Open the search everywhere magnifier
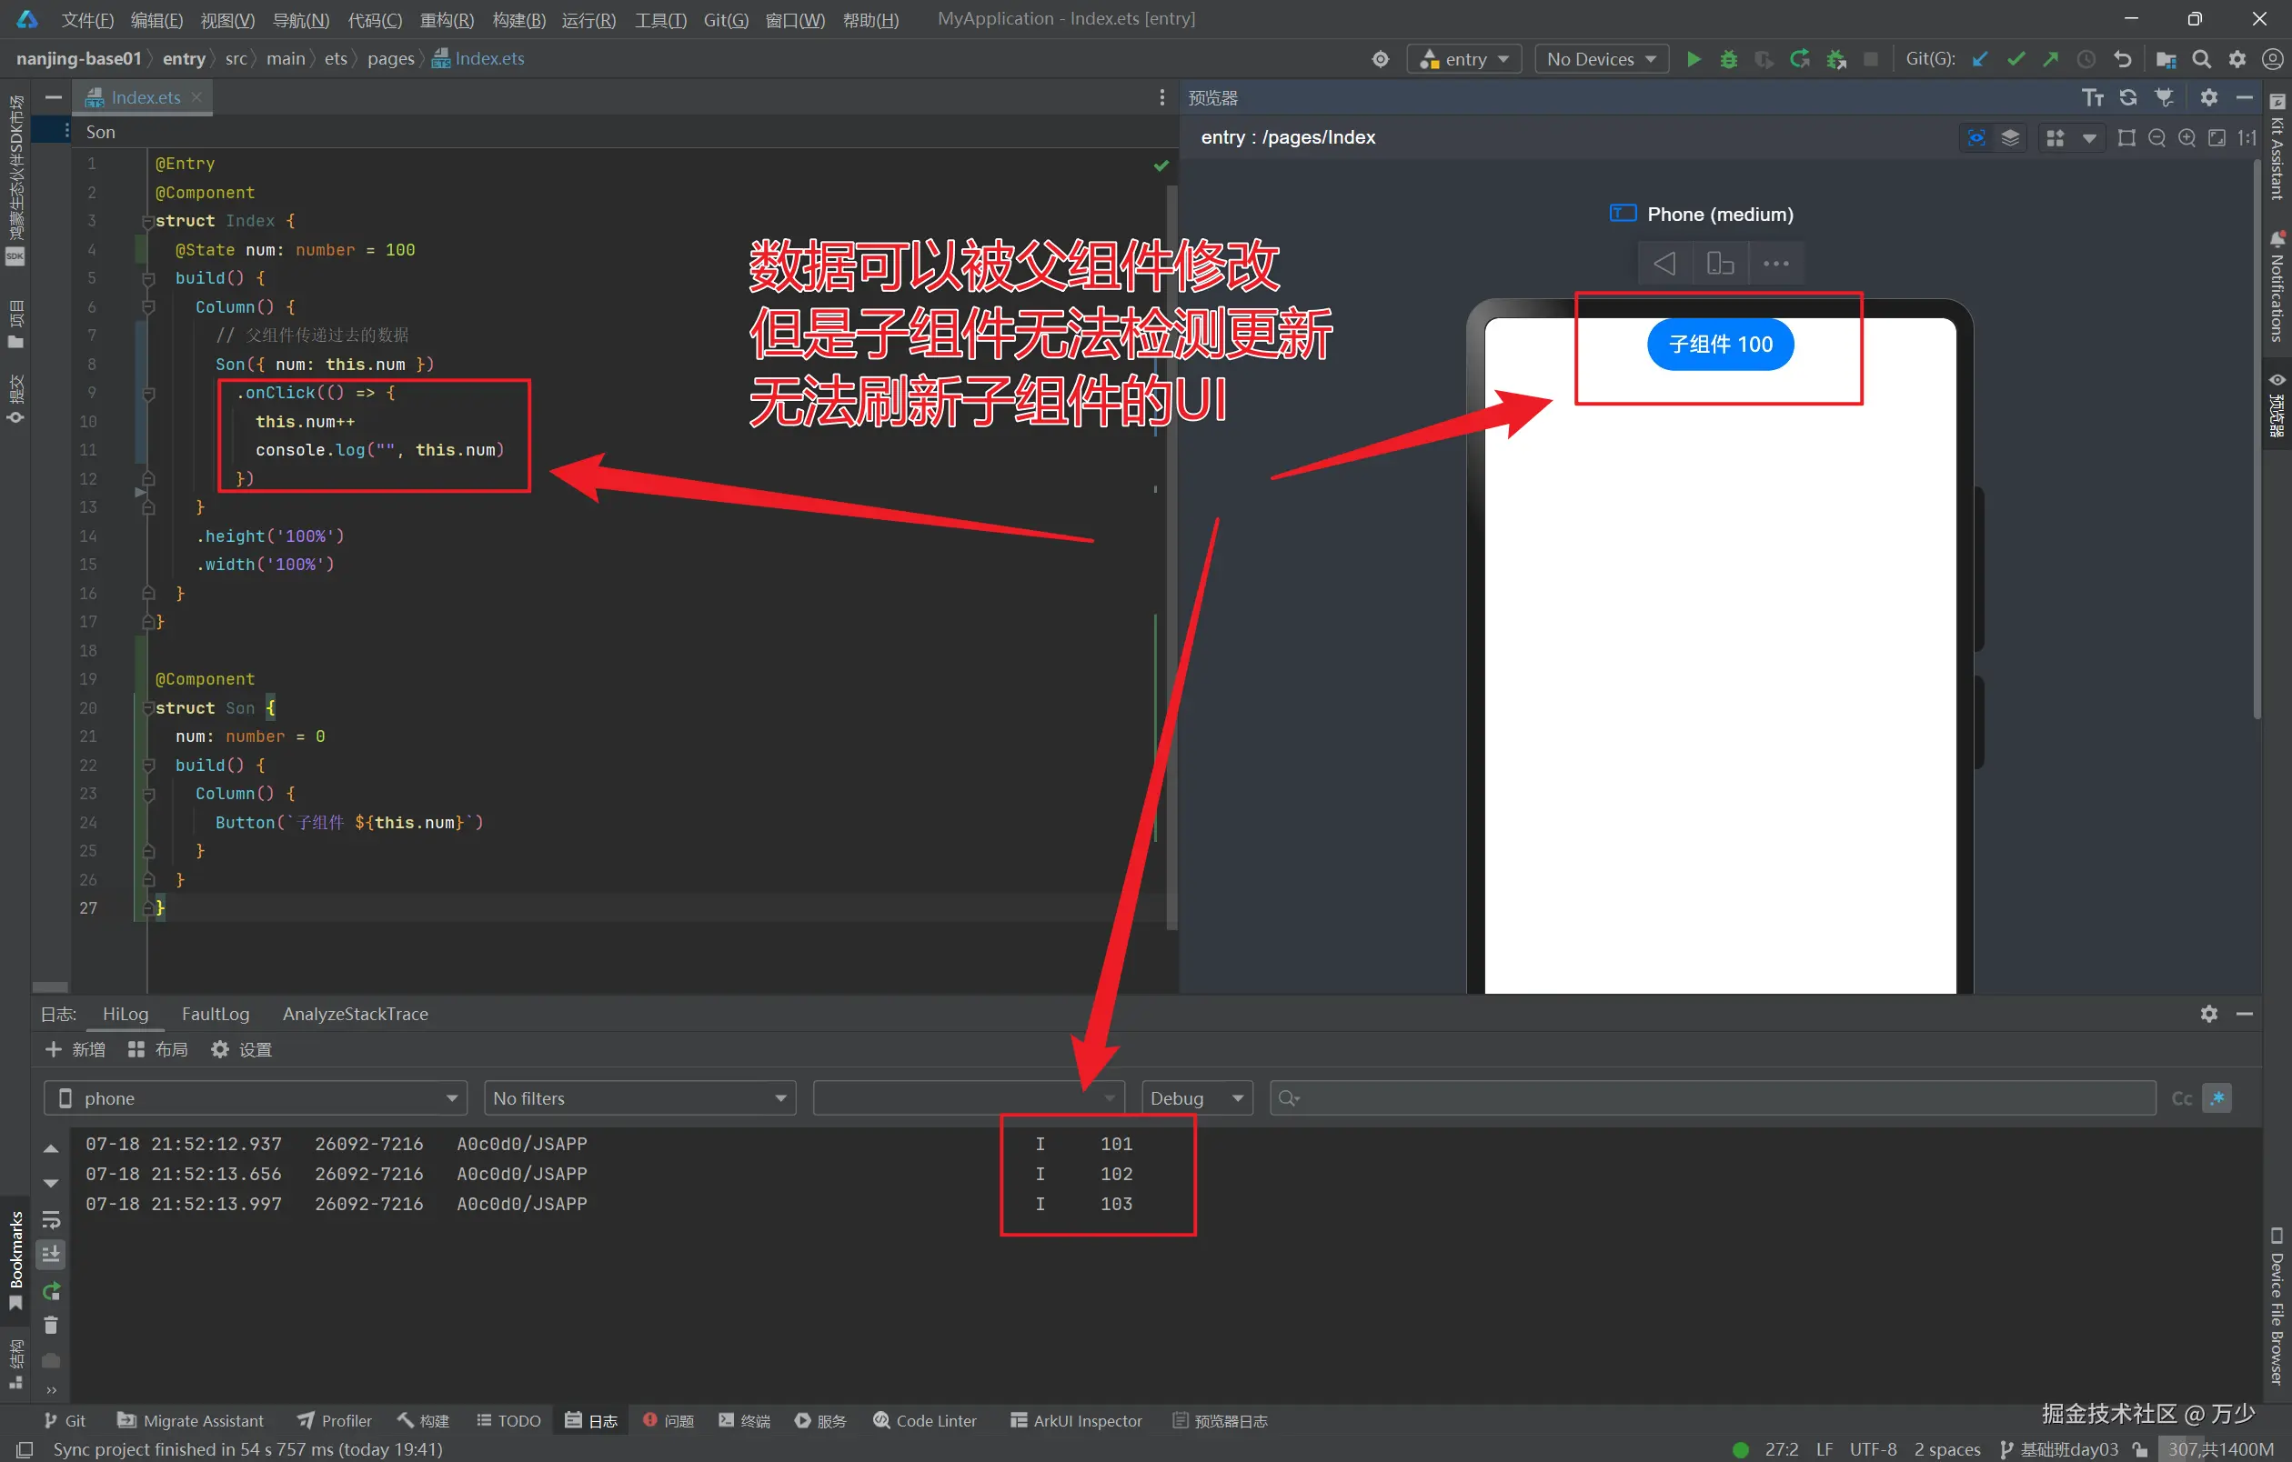The width and height of the screenshot is (2292, 1462). 2201,59
